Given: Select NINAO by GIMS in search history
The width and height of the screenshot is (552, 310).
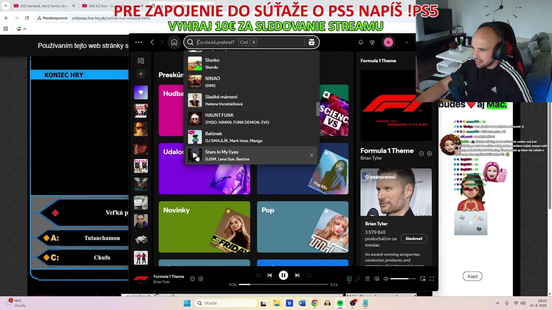Looking at the screenshot, I should coord(252,82).
